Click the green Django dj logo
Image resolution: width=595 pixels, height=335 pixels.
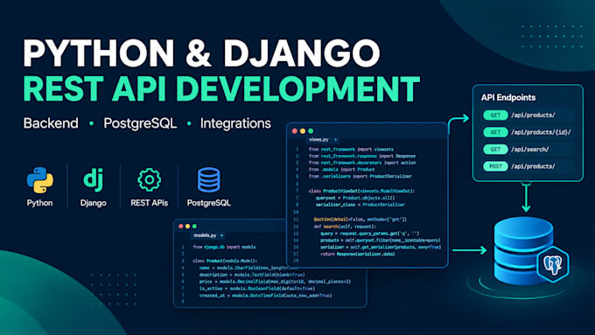(93, 180)
